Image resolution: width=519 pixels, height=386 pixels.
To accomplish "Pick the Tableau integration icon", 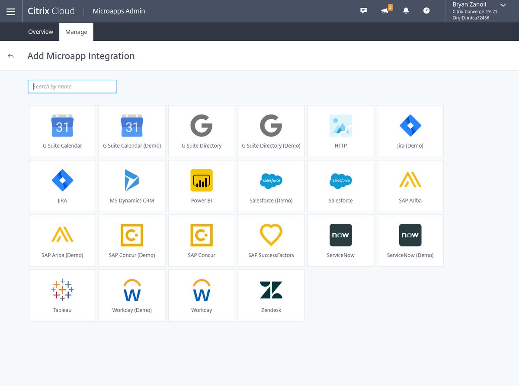I will (x=62, y=290).
